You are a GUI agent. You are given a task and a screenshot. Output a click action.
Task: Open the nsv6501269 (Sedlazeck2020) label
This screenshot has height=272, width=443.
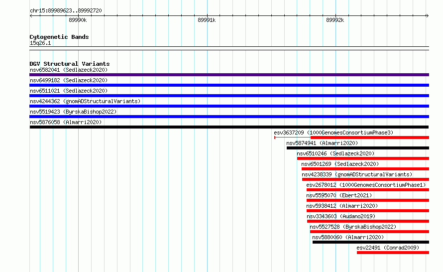tap(340, 164)
